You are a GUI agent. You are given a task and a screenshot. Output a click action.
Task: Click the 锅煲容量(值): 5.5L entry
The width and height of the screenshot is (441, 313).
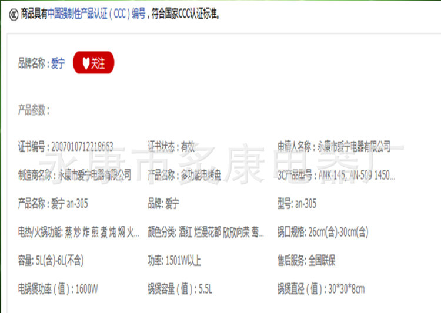180,289
